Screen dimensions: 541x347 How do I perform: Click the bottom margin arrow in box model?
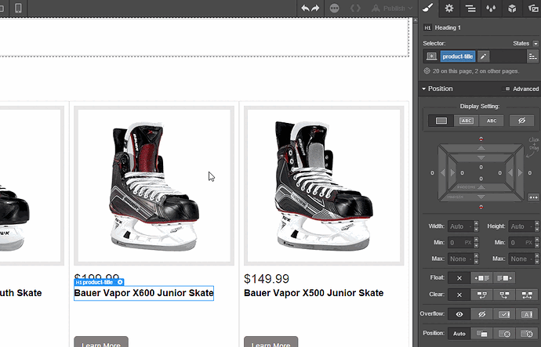coord(481,197)
